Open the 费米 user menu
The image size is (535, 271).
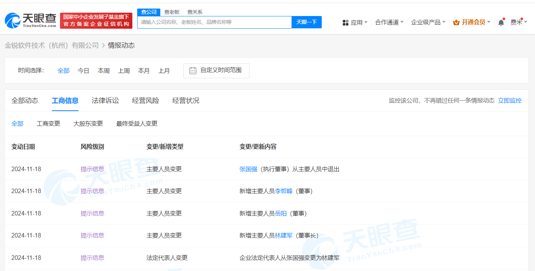[519, 22]
